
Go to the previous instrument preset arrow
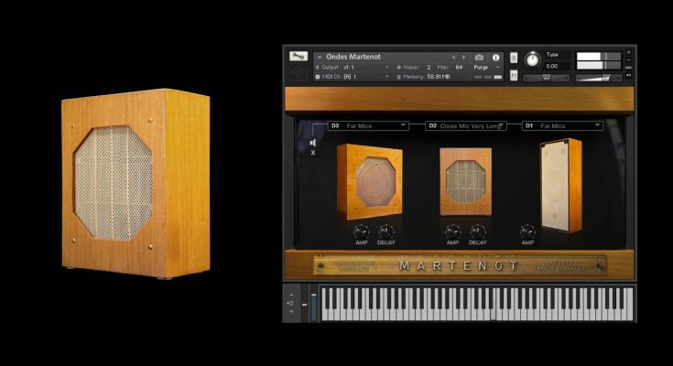tap(452, 57)
